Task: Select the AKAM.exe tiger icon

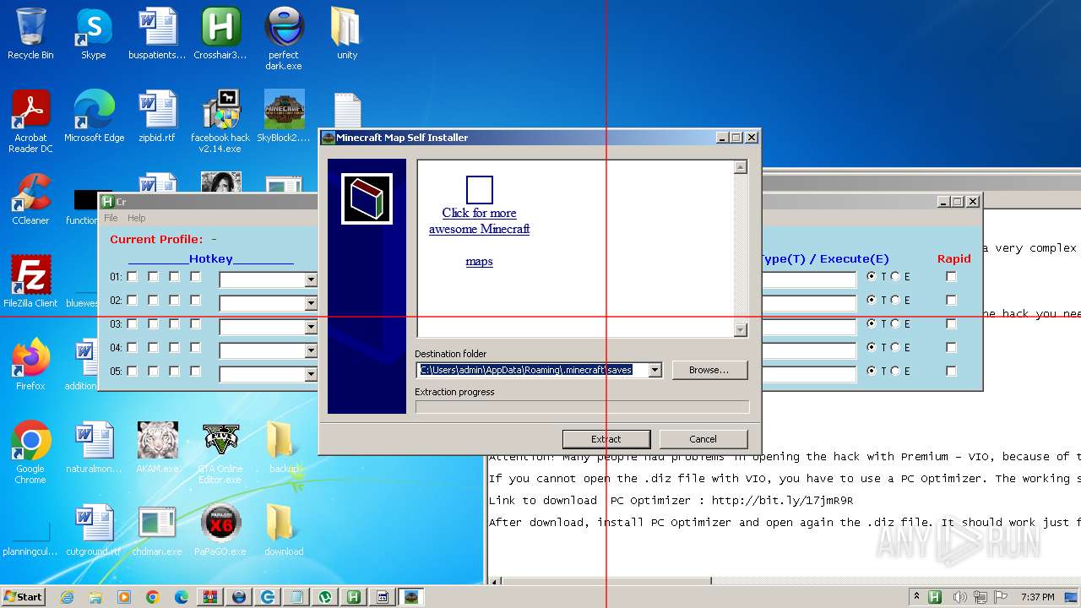Action: 157,448
